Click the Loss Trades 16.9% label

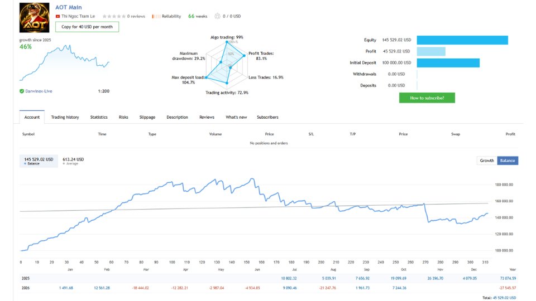pos(266,77)
